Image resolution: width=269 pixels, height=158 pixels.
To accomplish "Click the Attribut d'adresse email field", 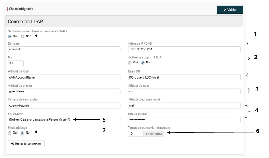I will 184,105.
